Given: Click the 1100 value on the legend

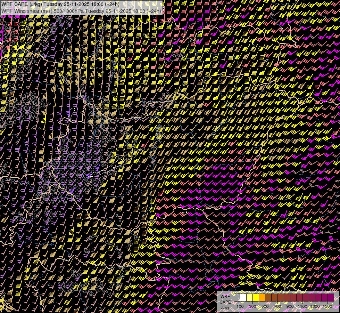Looking at the screenshot, I should (302, 306).
